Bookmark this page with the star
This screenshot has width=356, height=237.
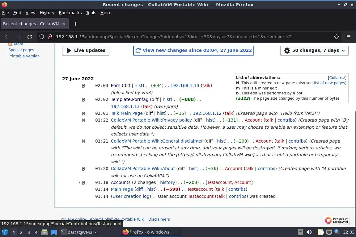[337, 37]
